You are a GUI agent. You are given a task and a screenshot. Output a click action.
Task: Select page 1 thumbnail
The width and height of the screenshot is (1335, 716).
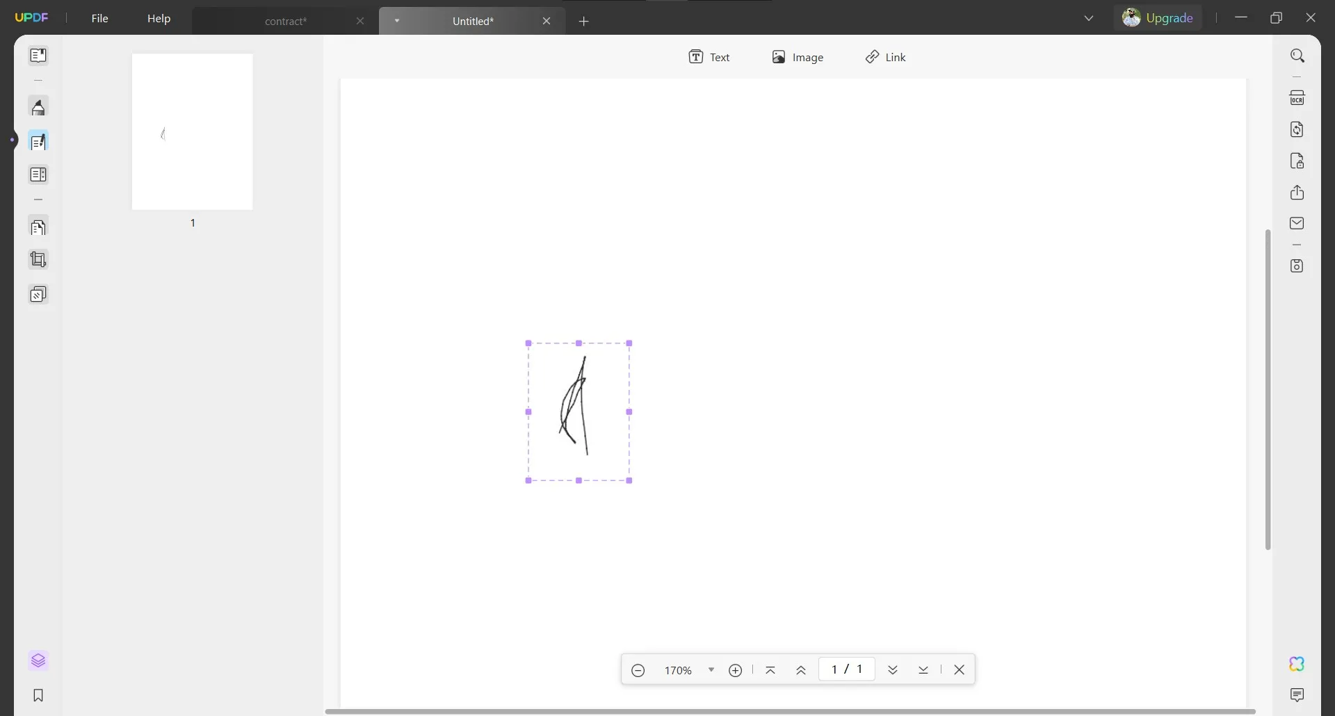(x=193, y=132)
